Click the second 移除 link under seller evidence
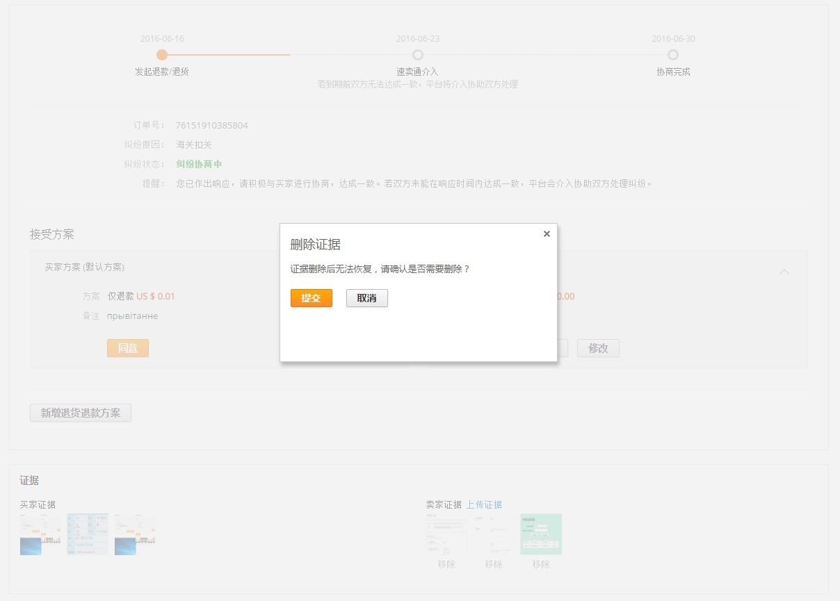Screen dimensions: 840x601 [x=494, y=564]
